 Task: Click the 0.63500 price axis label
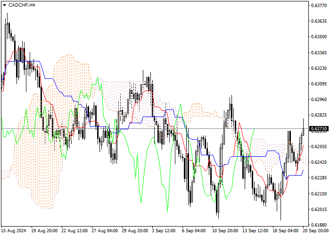tap(319, 37)
